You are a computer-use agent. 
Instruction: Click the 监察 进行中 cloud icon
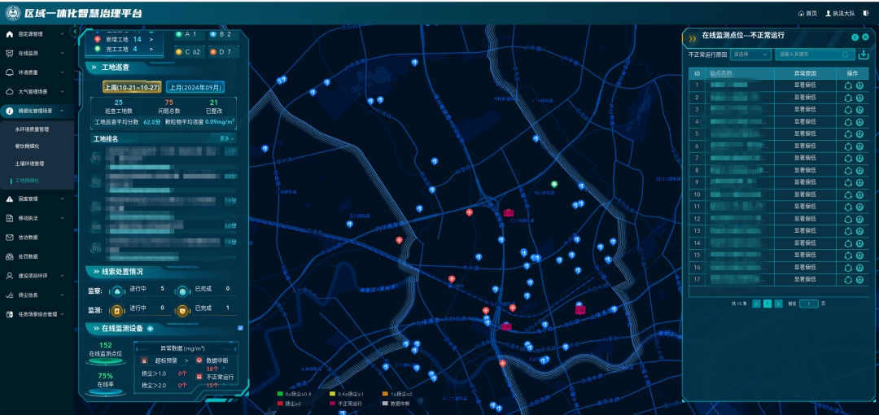click(x=116, y=289)
